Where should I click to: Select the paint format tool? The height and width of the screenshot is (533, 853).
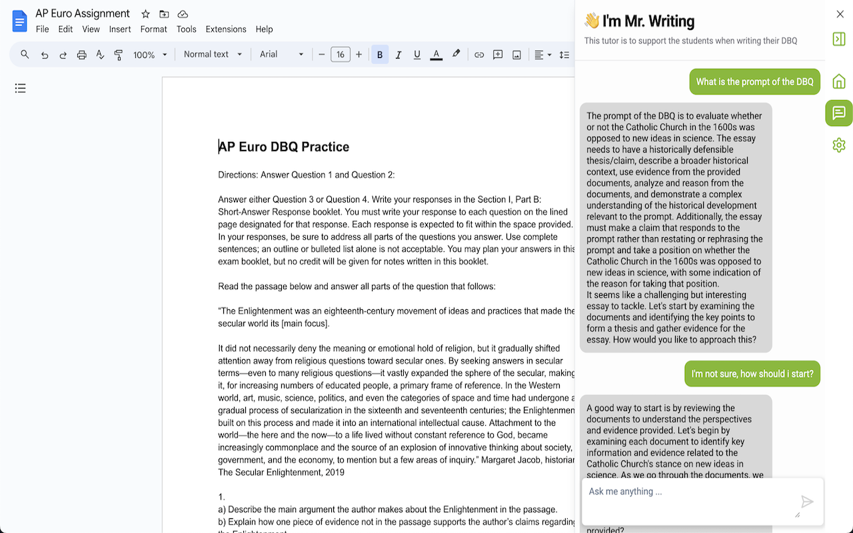pyautogui.click(x=119, y=55)
